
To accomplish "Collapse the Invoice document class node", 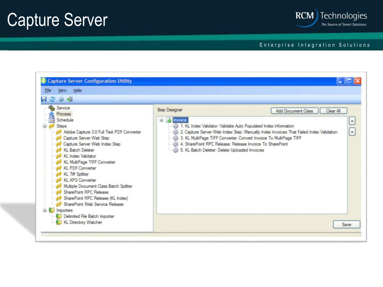I will pyautogui.click(x=162, y=120).
